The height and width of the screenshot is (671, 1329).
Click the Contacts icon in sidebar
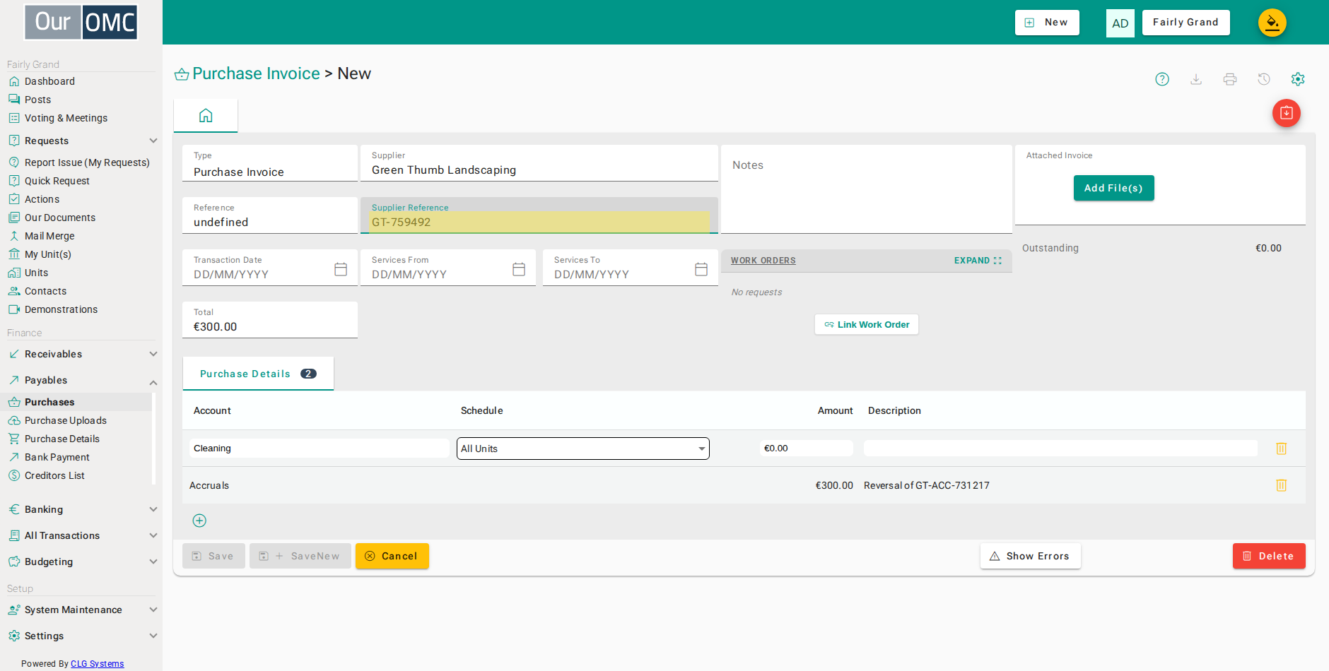tap(14, 291)
